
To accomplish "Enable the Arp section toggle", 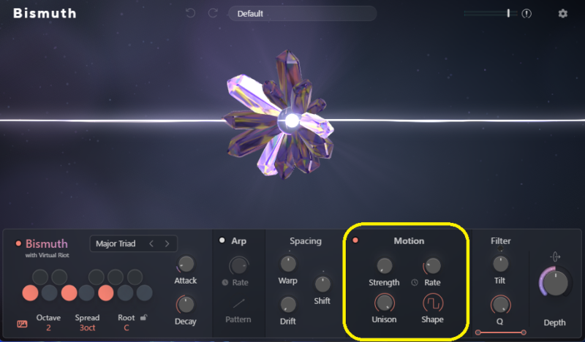I will click(x=222, y=240).
